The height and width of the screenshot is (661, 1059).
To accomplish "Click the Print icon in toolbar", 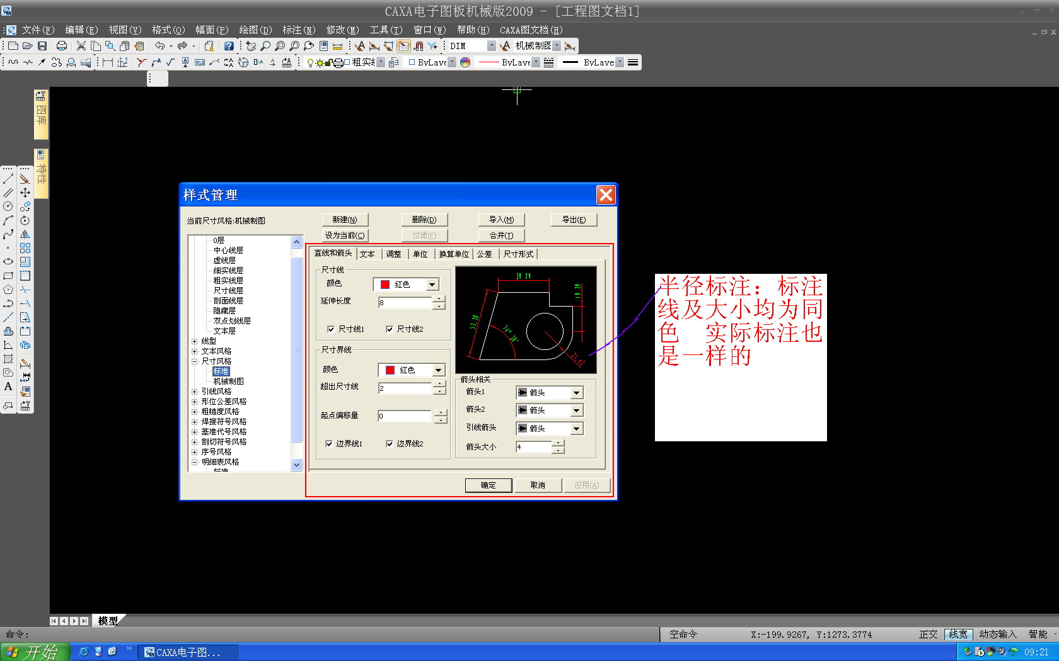I will coord(61,46).
